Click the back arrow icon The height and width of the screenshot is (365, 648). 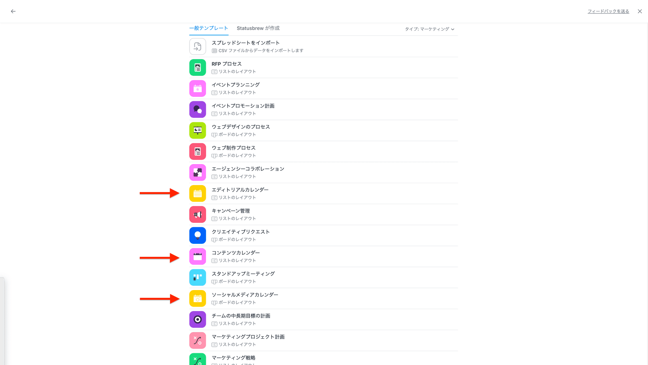pyautogui.click(x=13, y=11)
